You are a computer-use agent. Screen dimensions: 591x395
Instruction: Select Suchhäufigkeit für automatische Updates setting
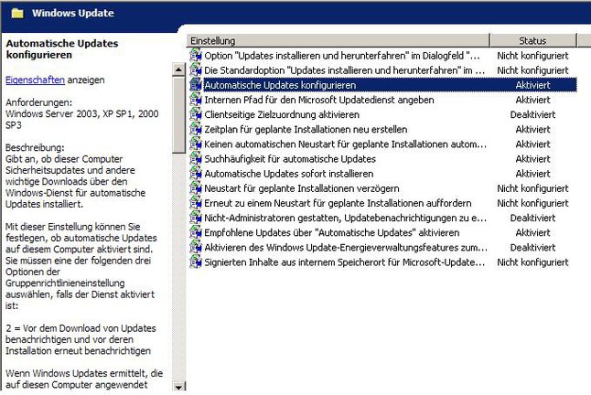[290, 159]
